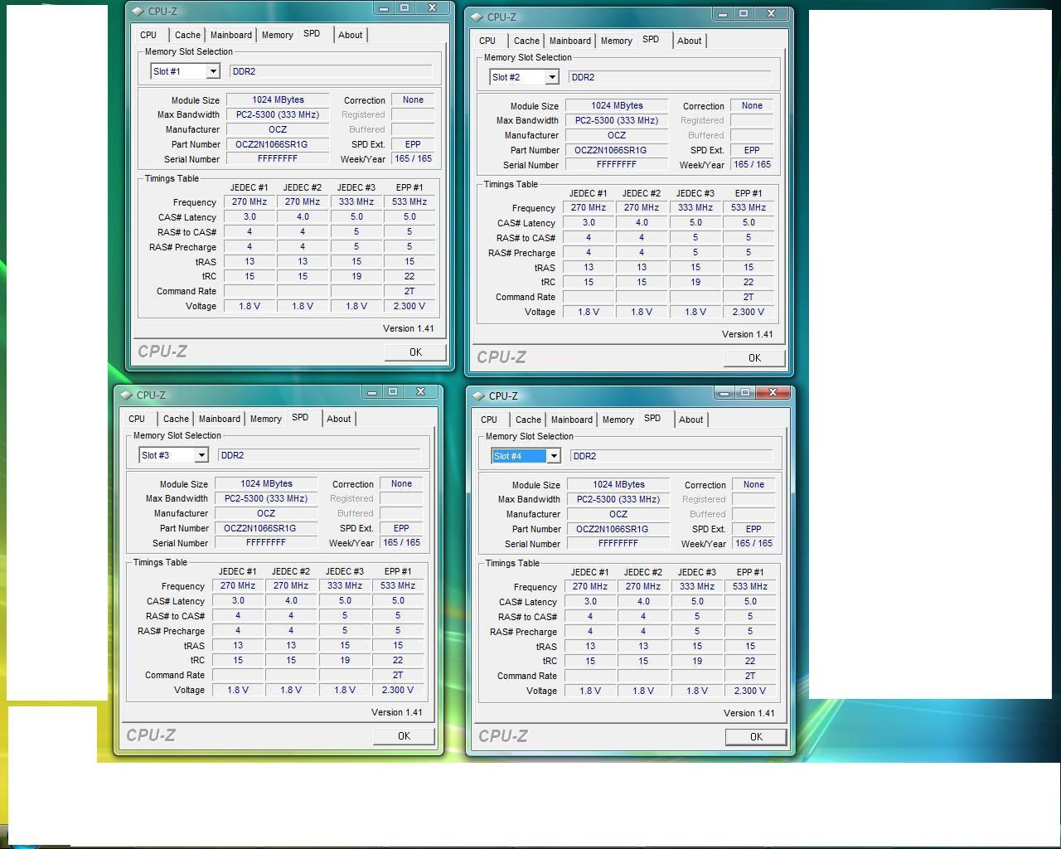Close the Slot #2 CPU-Z window
This screenshot has height=849, width=1061.
coord(771,14)
